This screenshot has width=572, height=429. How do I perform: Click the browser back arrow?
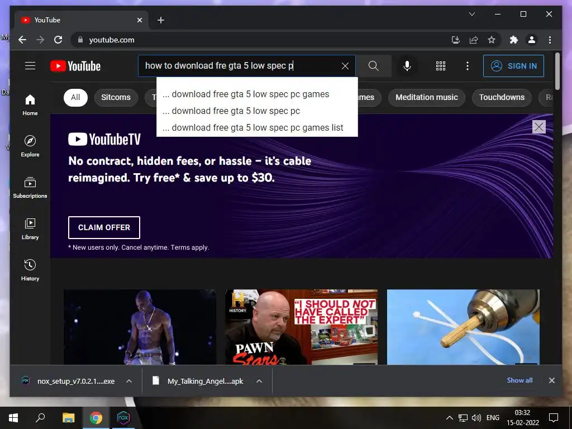[22, 40]
